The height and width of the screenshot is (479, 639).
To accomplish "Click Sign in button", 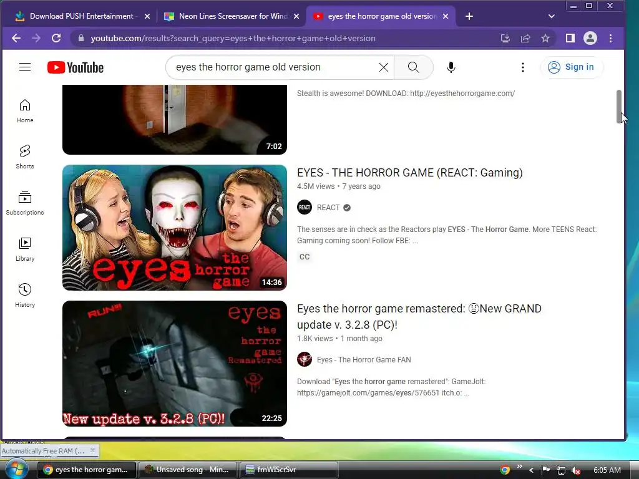I will 572,67.
